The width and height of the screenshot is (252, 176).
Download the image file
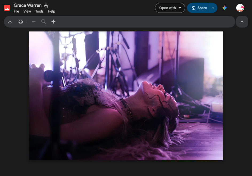[x=10, y=22]
